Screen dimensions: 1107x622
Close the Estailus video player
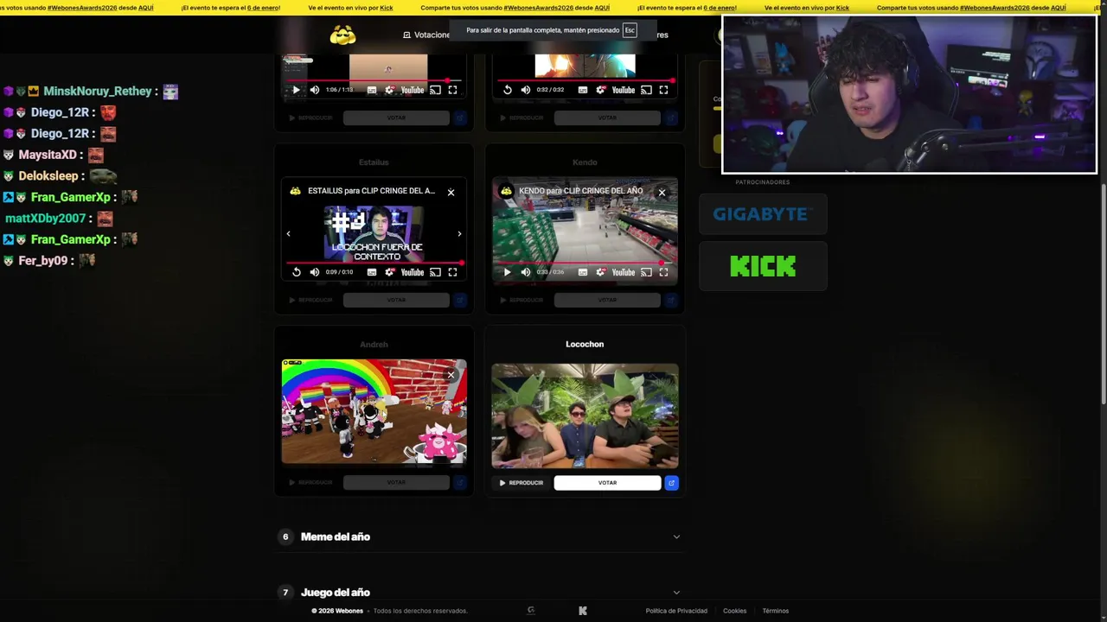tap(451, 192)
